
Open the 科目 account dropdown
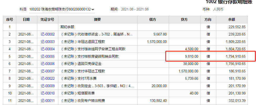(62, 9)
